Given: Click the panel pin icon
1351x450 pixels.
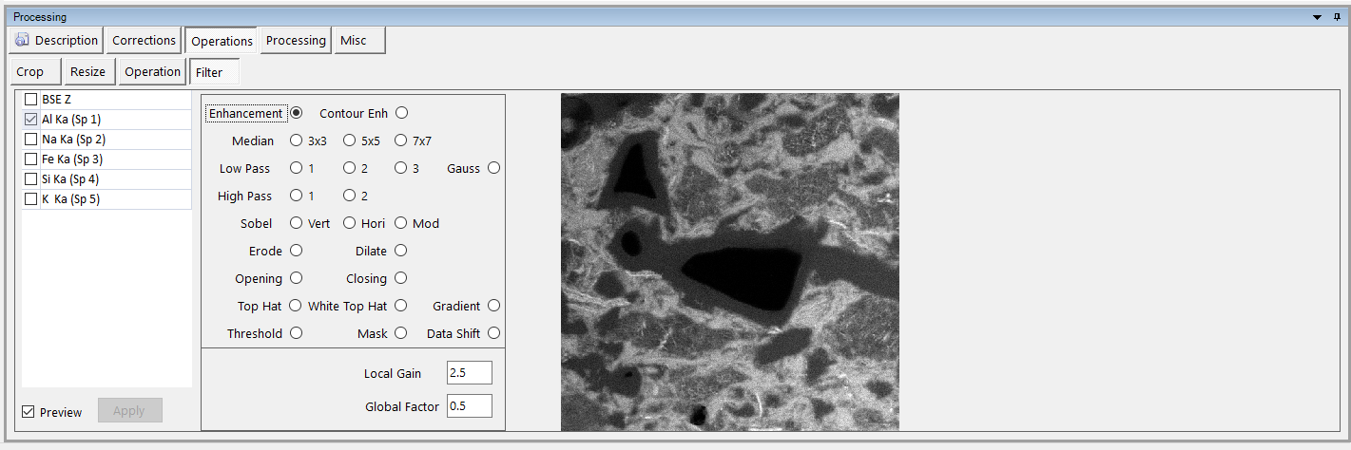Looking at the screenshot, I should click(x=1337, y=17).
